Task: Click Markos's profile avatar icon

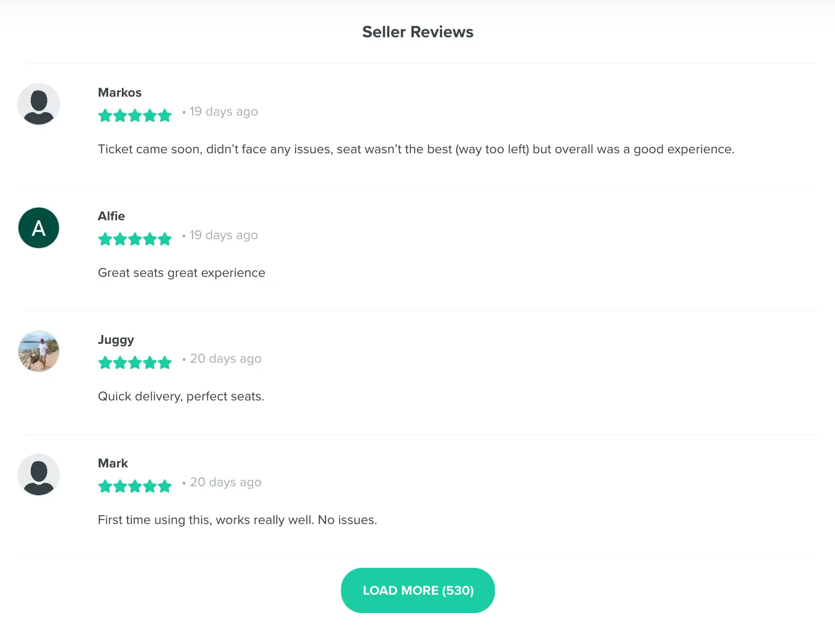Action: click(x=39, y=104)
